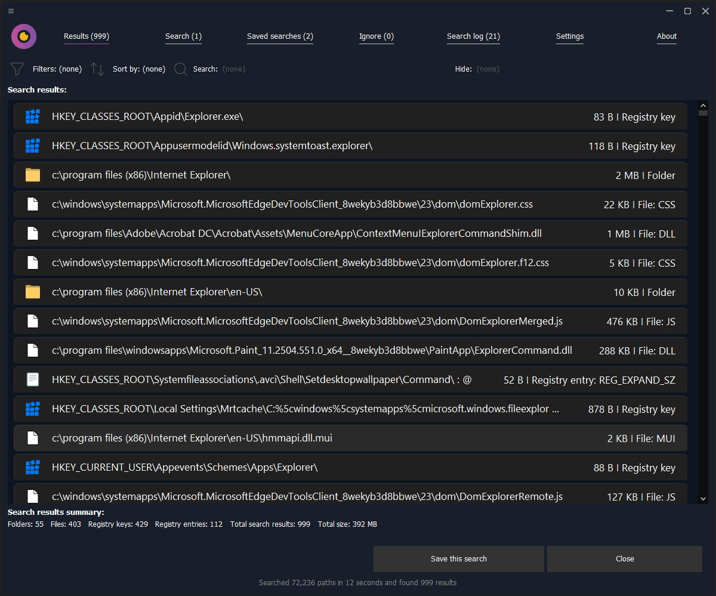Click file icon for ContextMenuIExplorerCommandShim.dll row
Viewport: 716px width, 596px height.
pyautogui.click(x=33, y=234)
